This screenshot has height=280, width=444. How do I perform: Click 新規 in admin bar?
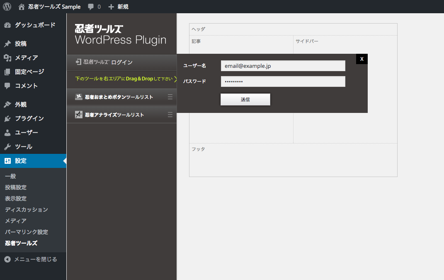[123, 7]
